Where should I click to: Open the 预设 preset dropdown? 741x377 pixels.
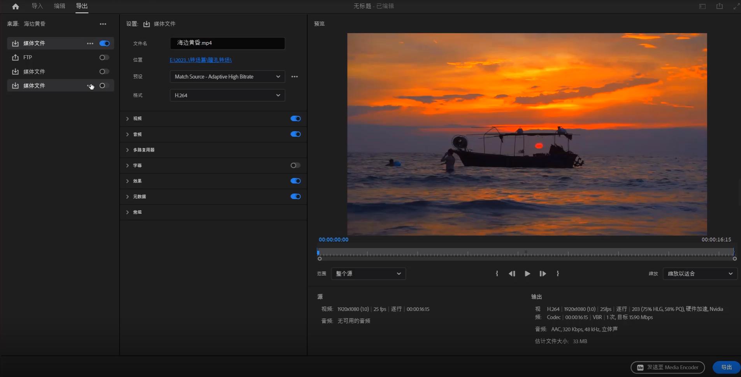[227, 77]
